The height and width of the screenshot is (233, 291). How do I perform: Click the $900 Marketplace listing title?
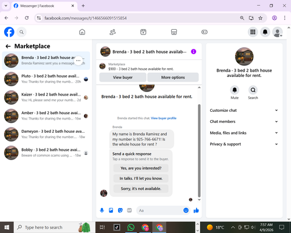click(x=141, y=69)
